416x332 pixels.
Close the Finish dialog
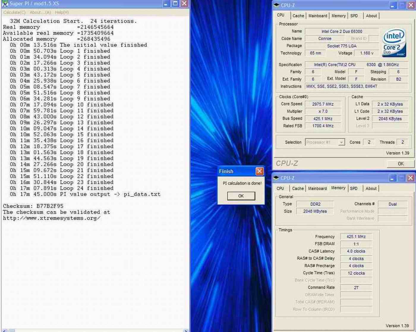pos(259,171)
